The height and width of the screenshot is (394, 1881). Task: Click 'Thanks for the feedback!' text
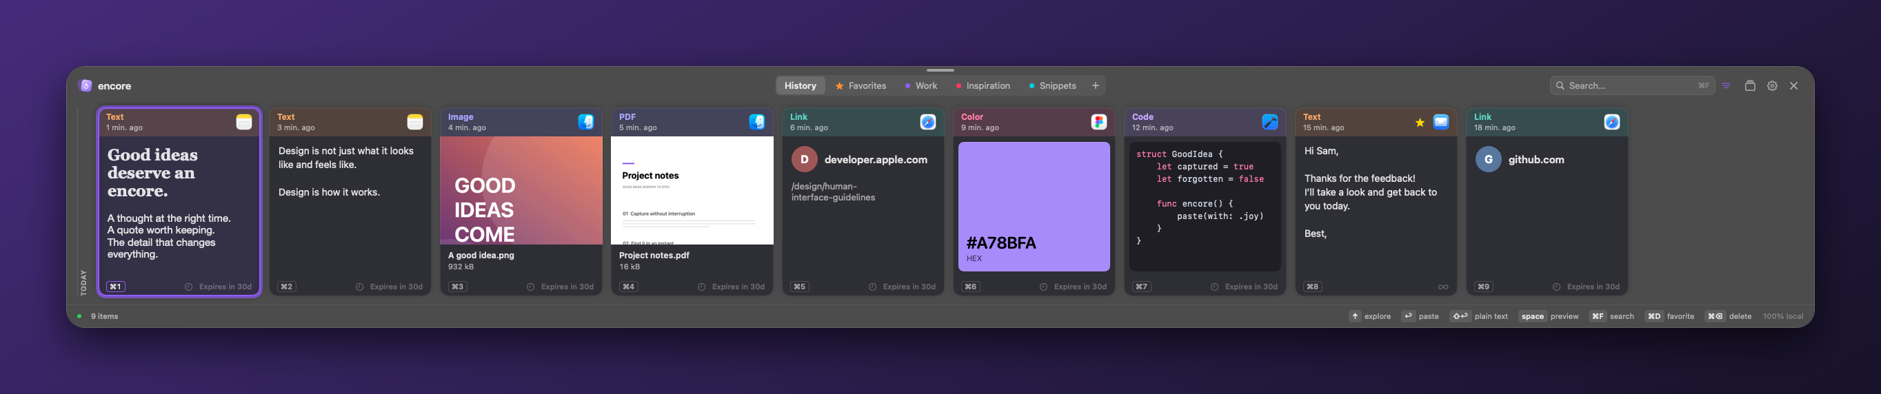(x=1360, y=178)
